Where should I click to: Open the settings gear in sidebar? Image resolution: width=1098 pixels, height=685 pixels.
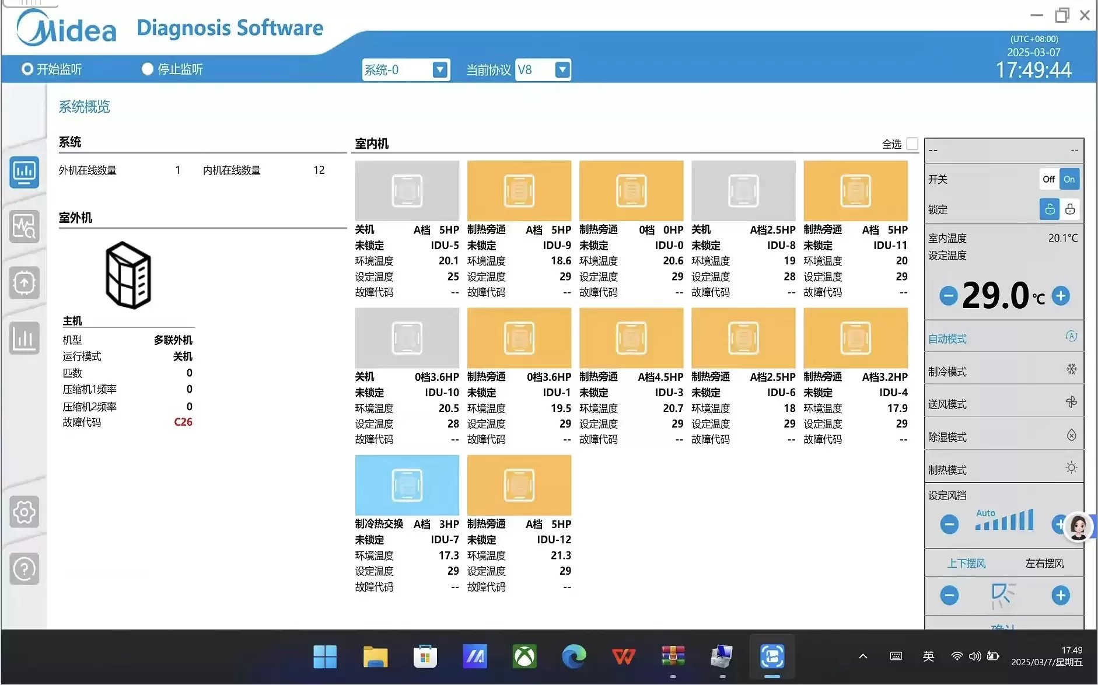point(25,512)
